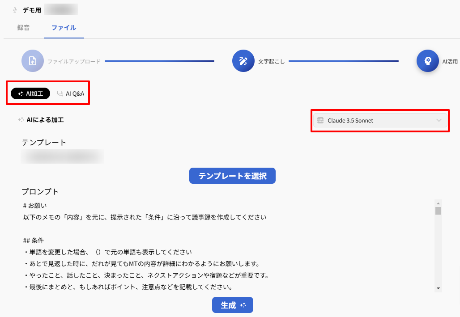This screenshot has width=460, height=317.
Task: Click the デモ用 title text
Action: point(32,10)
